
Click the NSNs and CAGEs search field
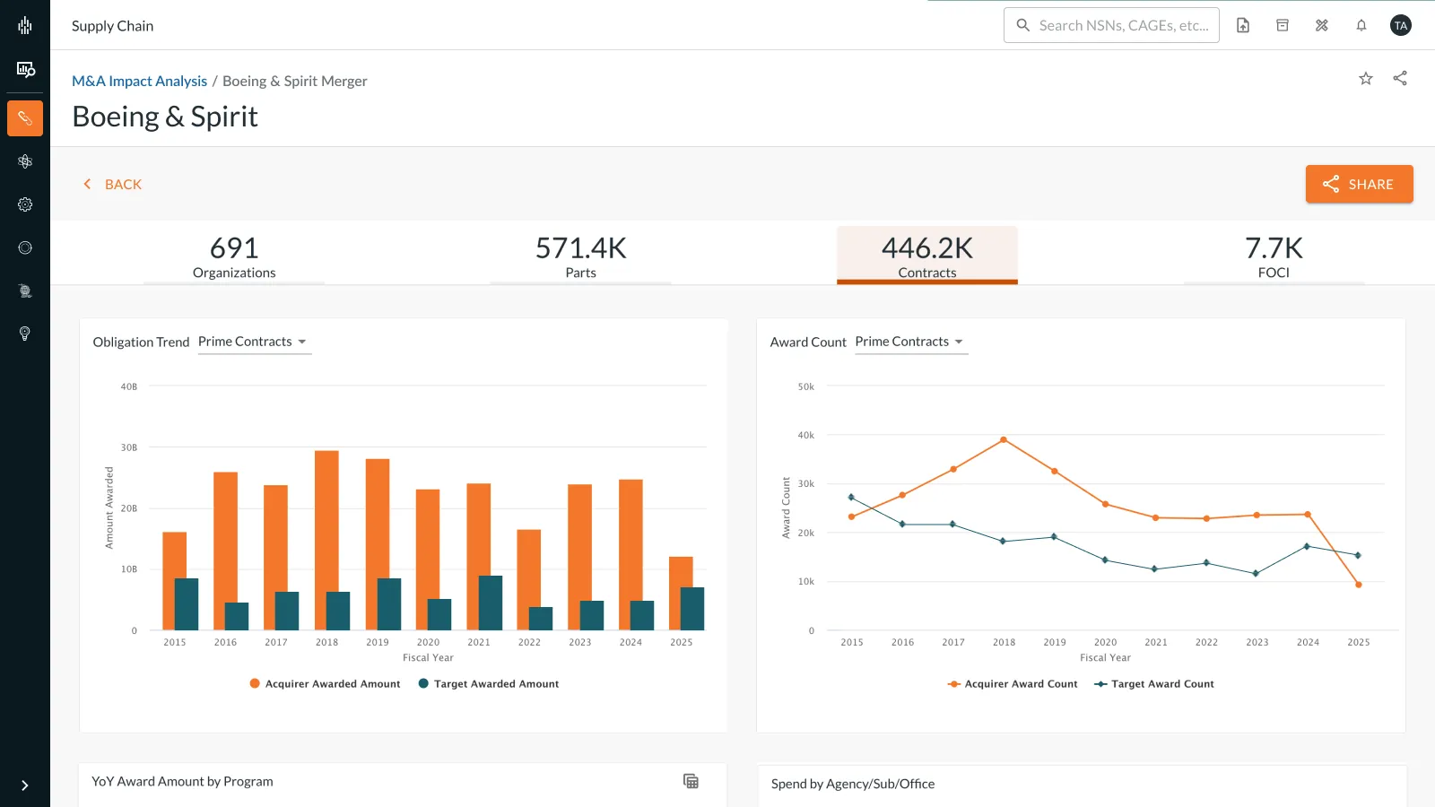point(1122,25)
